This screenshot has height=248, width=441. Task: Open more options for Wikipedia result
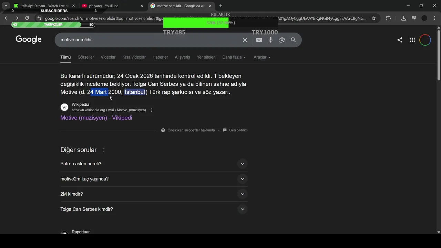[152, 110]
